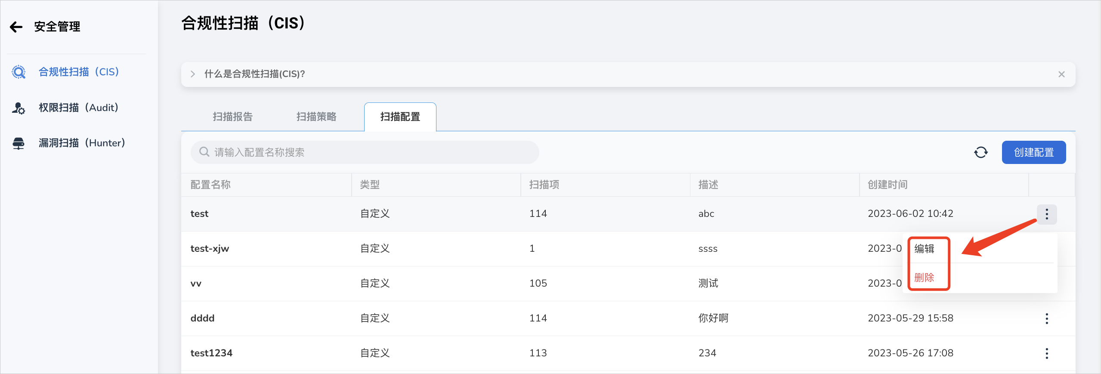Screen dimensions: 1101x374
Task: Switch to the 扫描报告 tab
Action: 232,117
